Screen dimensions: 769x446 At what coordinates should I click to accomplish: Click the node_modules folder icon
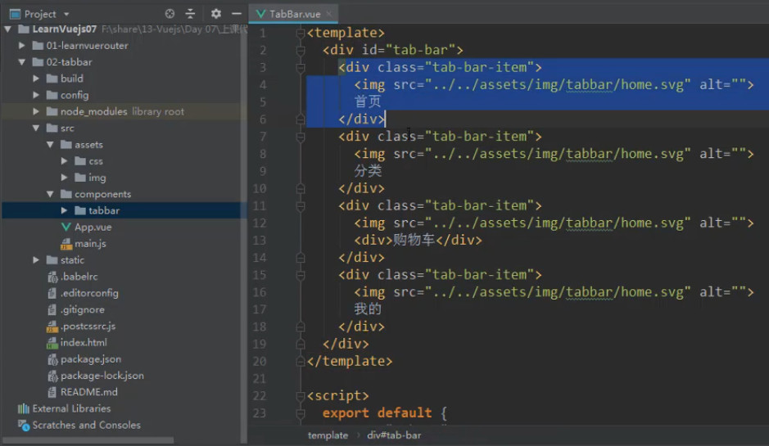(x=52, y=112)
